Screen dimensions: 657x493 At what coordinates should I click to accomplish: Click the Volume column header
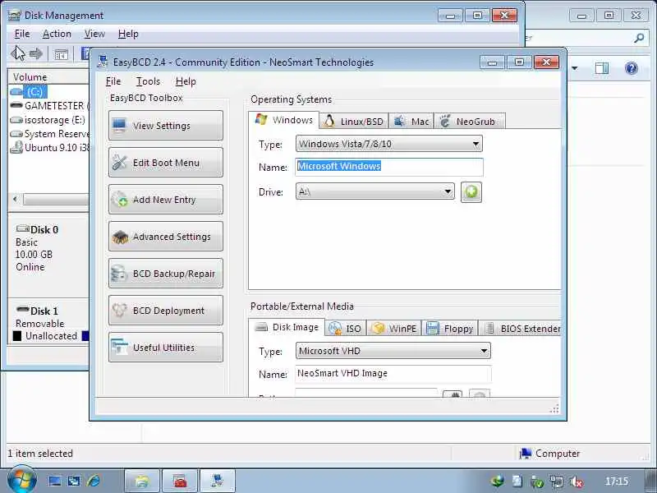coord(48,76)
